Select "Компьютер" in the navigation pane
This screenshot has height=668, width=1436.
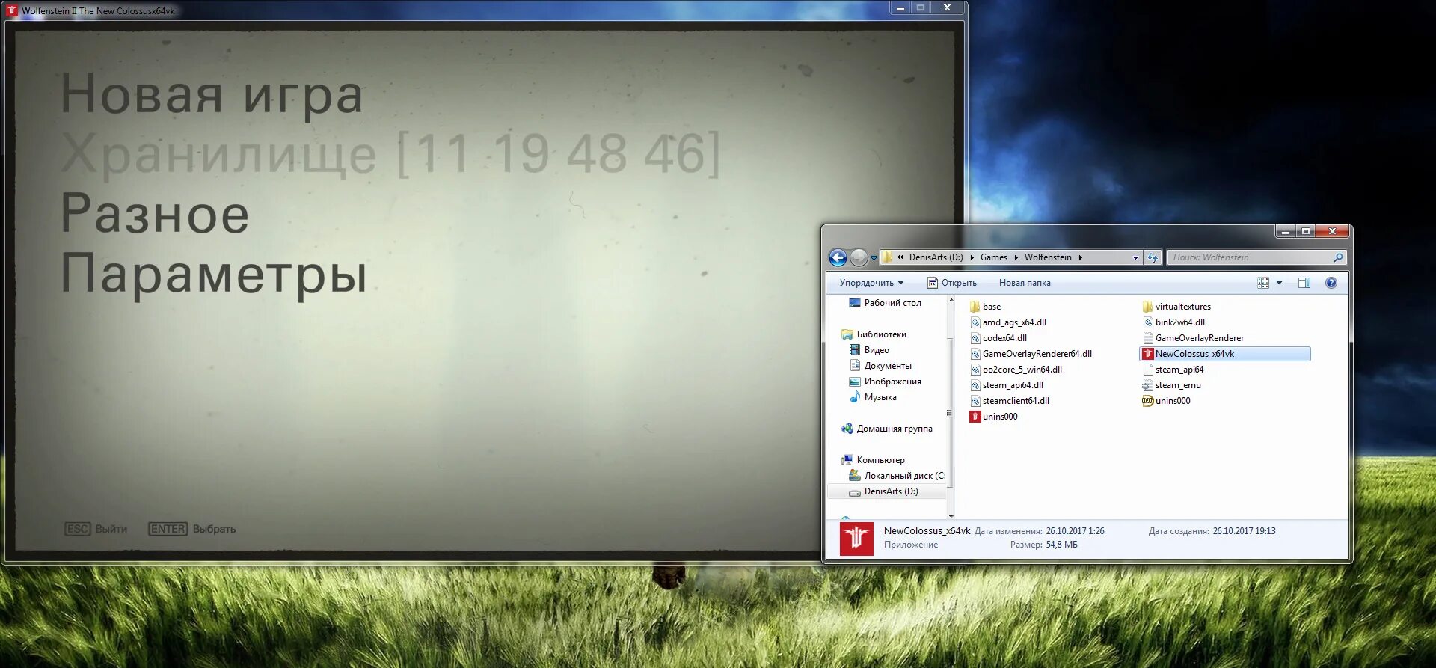[x=873, y=460]
